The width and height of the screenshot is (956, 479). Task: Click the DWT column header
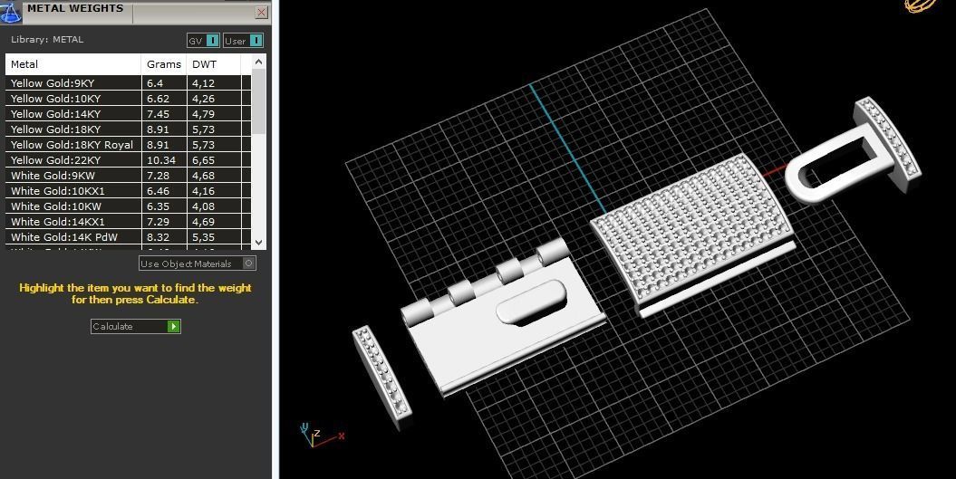pos(214,64)
